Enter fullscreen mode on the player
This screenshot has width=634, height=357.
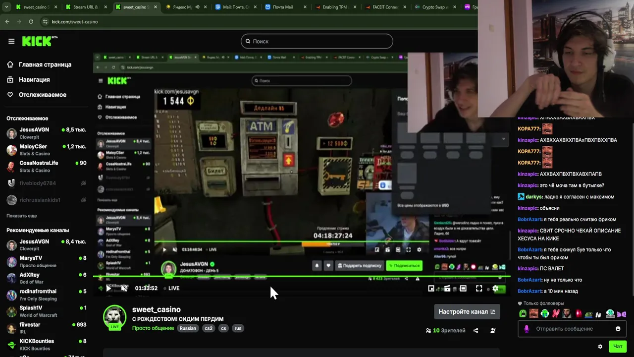[x=479, y=288]
